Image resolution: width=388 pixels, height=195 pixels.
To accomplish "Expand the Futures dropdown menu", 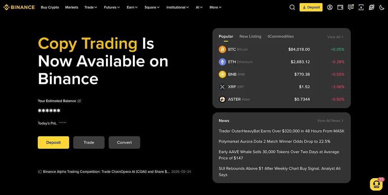I will click(112, 7).
